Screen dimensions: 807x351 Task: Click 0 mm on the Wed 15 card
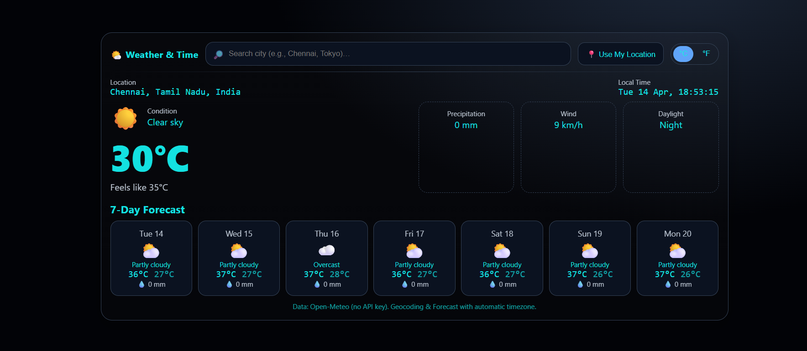pos(245,284)
